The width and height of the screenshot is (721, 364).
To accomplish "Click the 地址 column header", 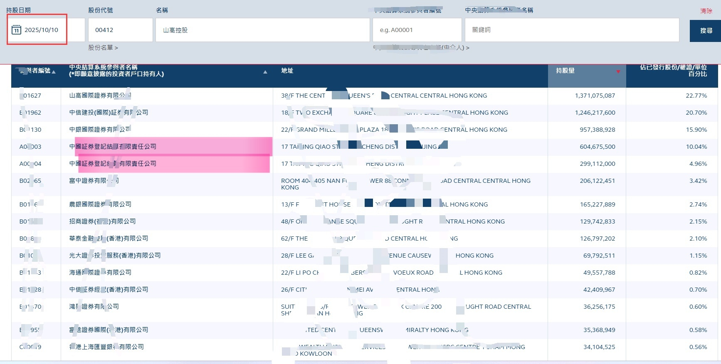I will pyautogui.click(x=287, y=71).
